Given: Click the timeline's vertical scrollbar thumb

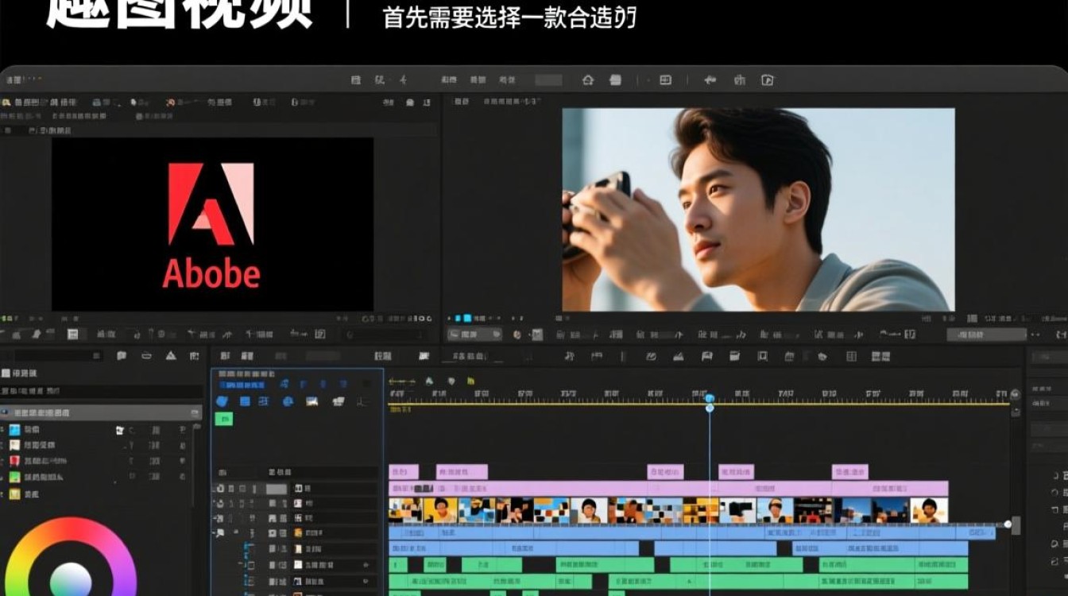Looking at the screenshot, I should 1016,524.
